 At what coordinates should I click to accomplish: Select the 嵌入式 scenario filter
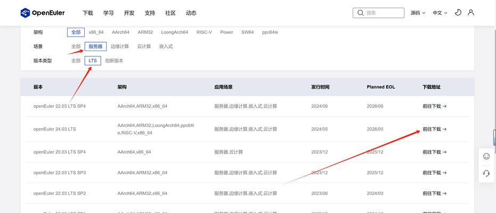click(166, 46)
